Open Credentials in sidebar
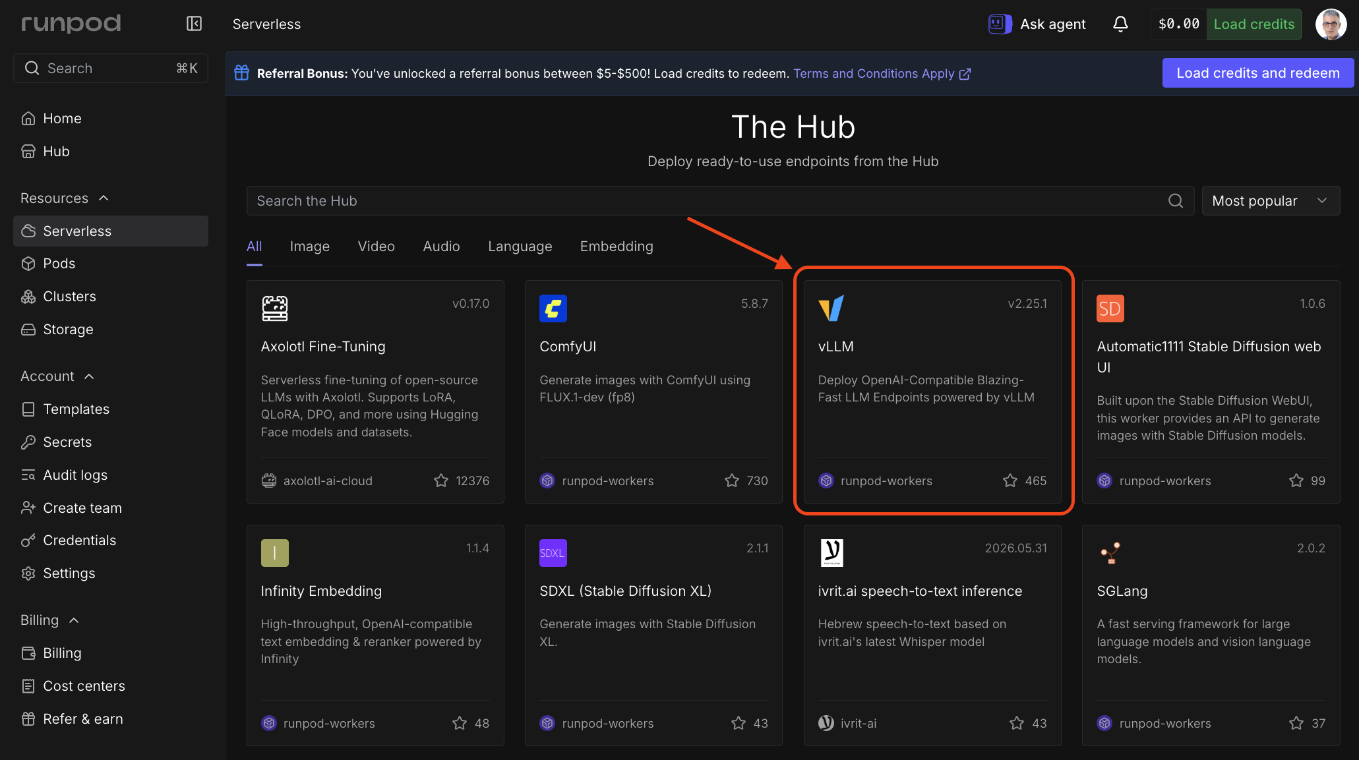 pos(111,541)
